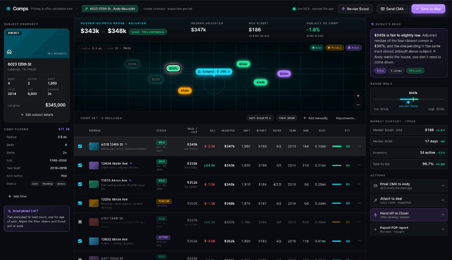Toggle Pending status filter chip
Image resolution: width=452 pixels, height=260 pixels.
coord(47,184)
